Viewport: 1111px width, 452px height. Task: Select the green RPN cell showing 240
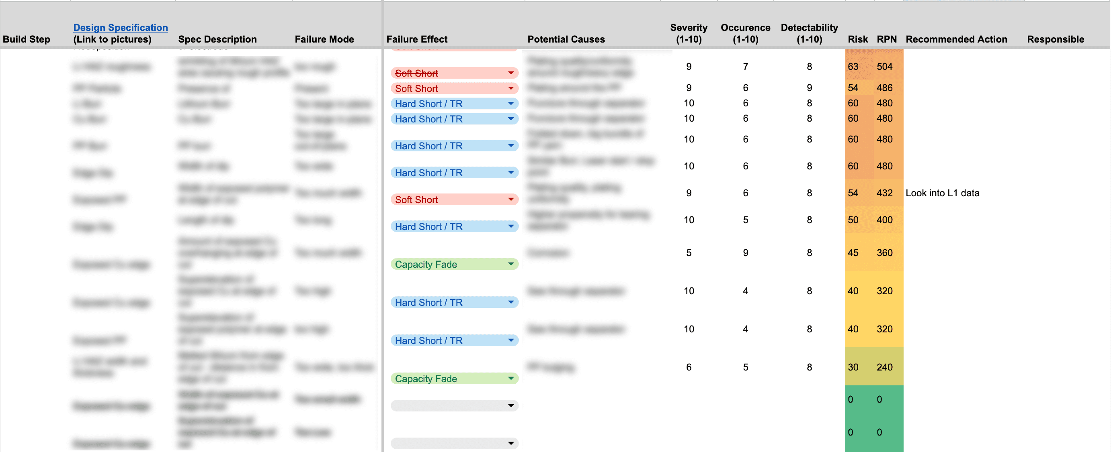(885, 367)
